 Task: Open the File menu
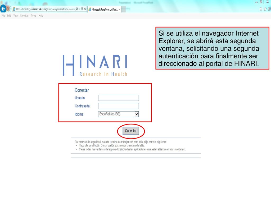click(3, 16)
